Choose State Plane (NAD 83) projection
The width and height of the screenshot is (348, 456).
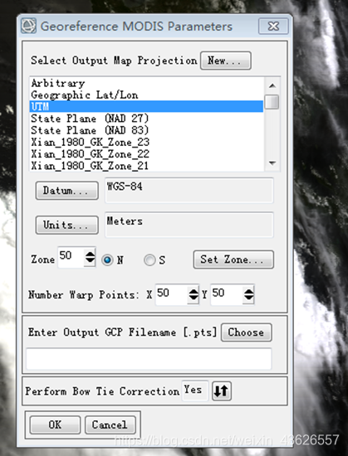pos(146,130)
